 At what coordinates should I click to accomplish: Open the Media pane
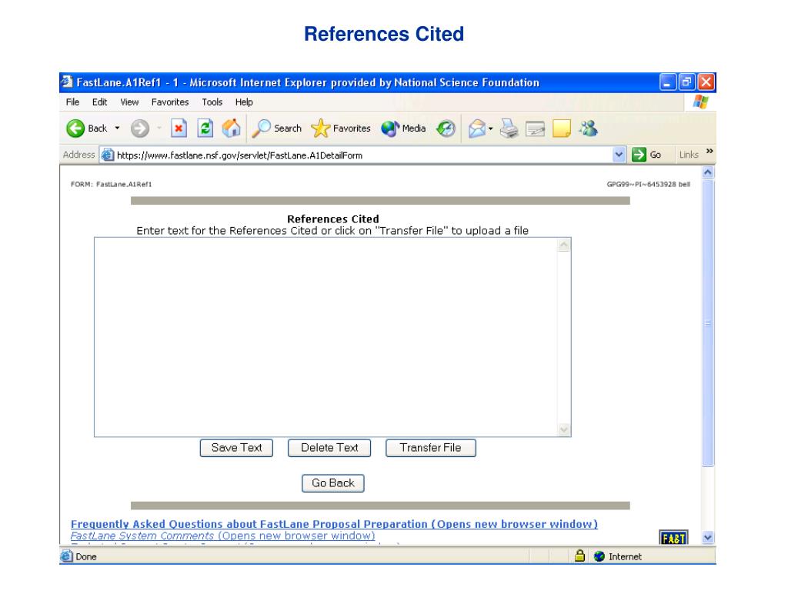pos(403,129)
